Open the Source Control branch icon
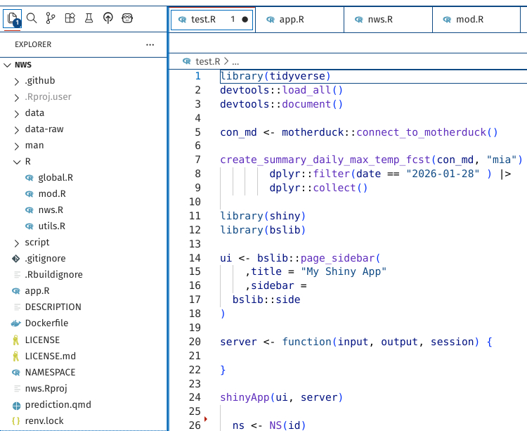 (51, 18)
